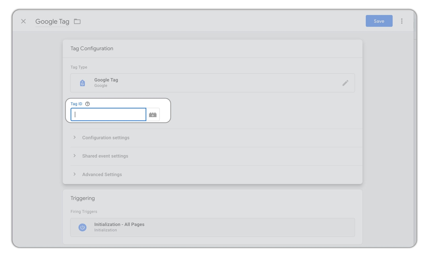
Task: Click the Tag ID label text
Action: coord(76,104)
